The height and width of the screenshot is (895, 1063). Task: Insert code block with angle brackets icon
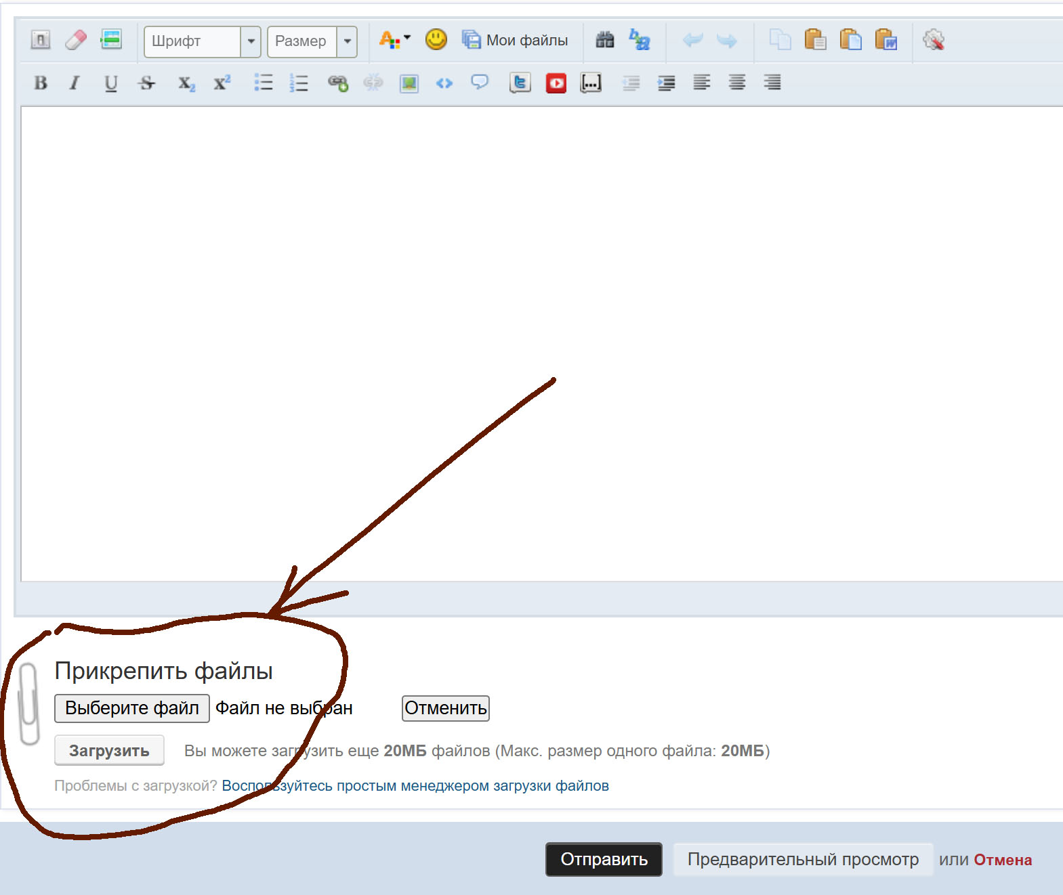click(444, 83)
